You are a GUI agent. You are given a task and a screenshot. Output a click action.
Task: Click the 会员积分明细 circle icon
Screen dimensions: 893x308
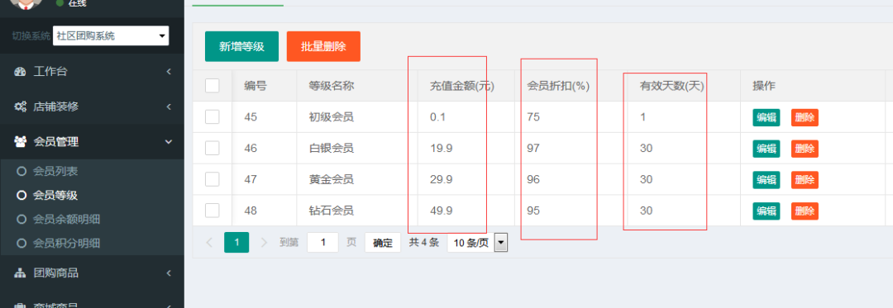coord(21,244)
